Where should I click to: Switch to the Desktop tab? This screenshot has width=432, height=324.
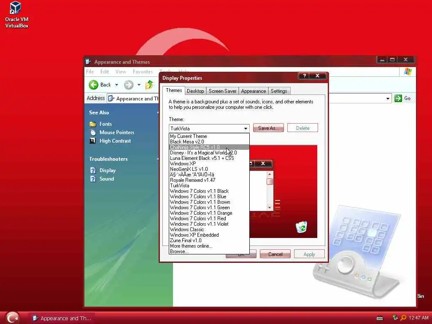click(195, 91)
